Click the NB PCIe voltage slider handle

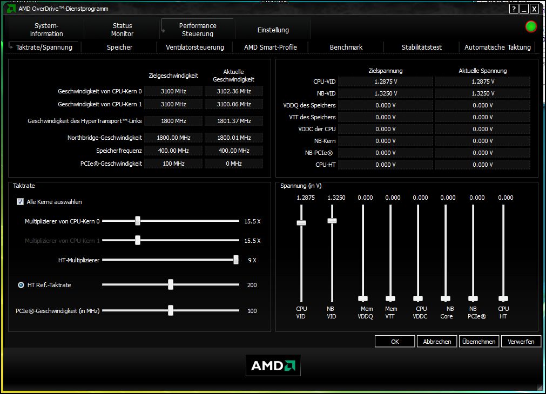pos(473,298)
